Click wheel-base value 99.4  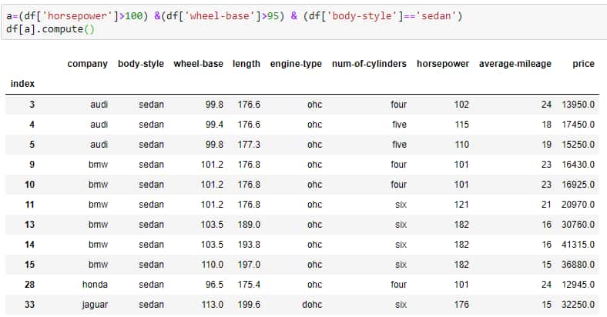pyautogui.click(x=214, y=125)
